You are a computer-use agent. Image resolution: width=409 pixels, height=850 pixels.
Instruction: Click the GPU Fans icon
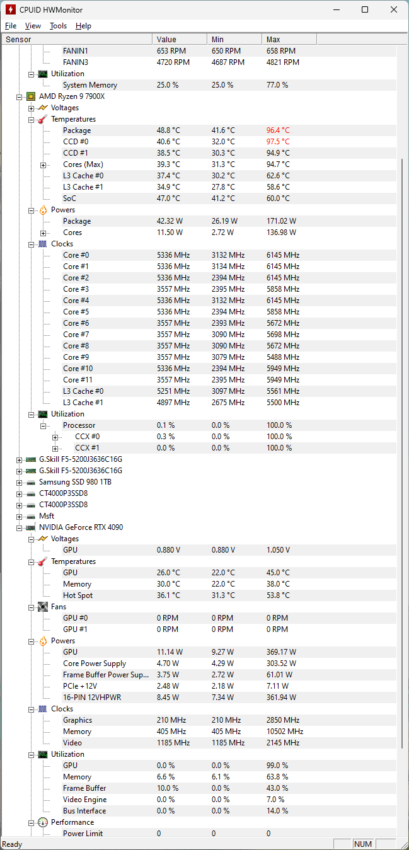click(x=42, y=607)
